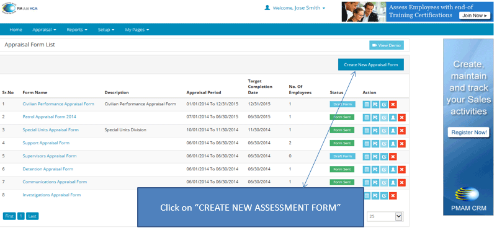Click the edit pencil icon for Investigations Appraisal Form
497x241 pixels.
384,196
